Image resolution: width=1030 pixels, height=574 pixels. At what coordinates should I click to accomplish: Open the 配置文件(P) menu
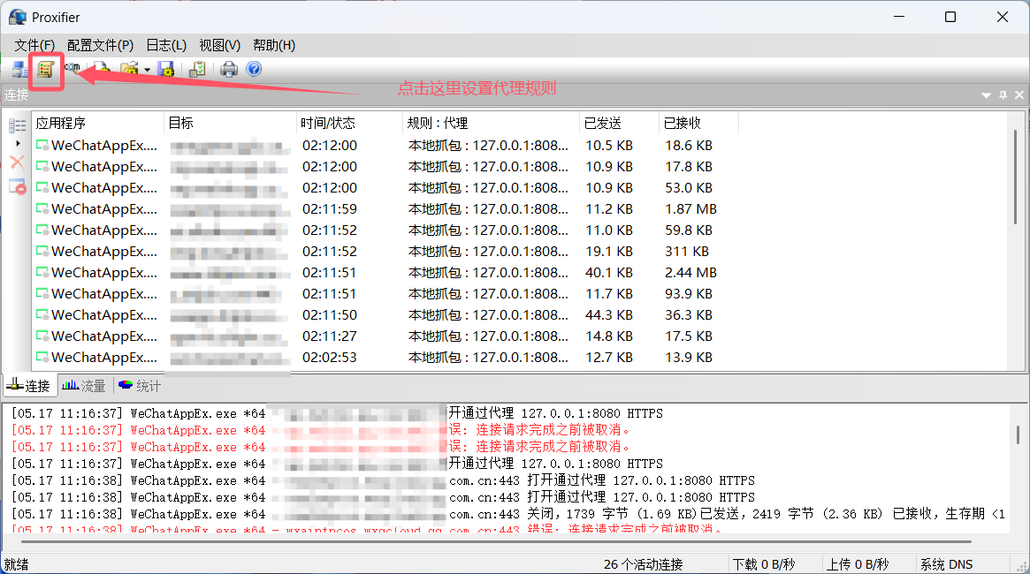(100, 45)
